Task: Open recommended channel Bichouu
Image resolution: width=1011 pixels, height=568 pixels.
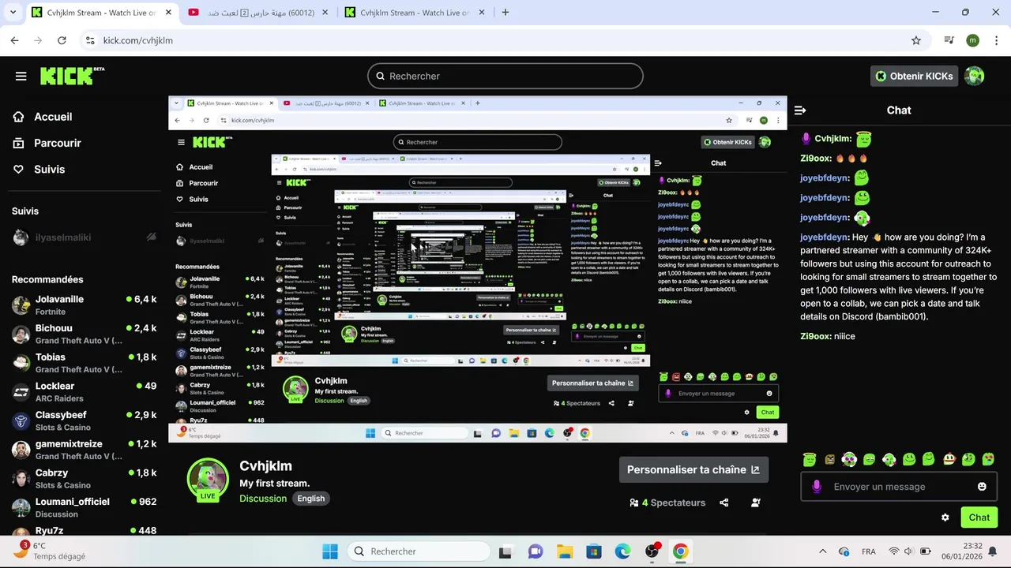Action: pyautogui.click(x=84, y=334)
